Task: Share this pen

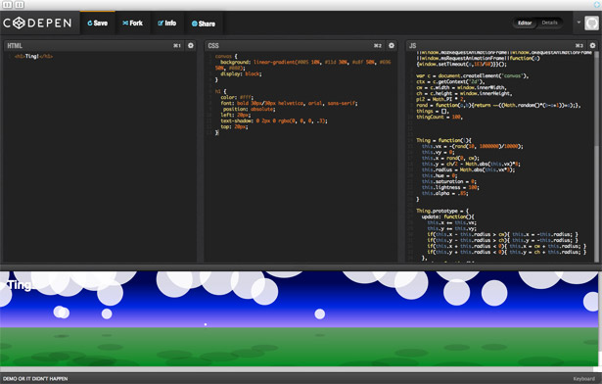Action: click(x=204, y=24)
